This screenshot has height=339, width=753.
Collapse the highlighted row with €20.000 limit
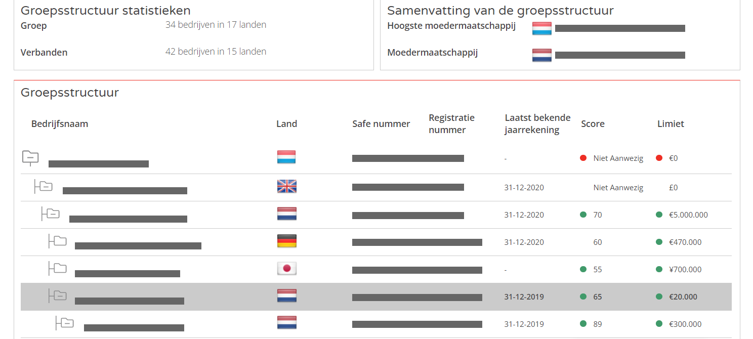point(59,295)
